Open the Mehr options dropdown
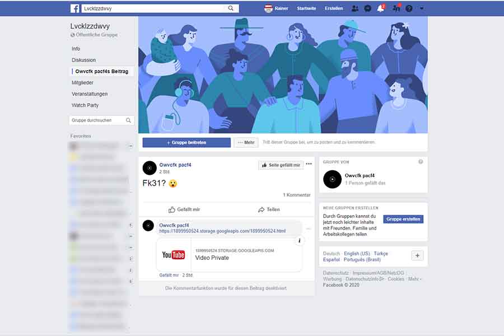 coord(246,142)
